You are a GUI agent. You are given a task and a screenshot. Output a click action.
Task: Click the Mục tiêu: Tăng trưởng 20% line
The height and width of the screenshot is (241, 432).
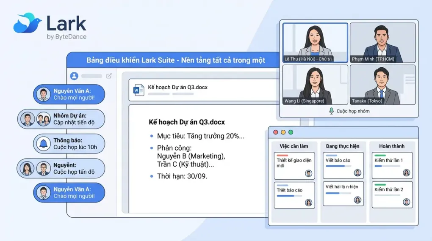[201, 136]
